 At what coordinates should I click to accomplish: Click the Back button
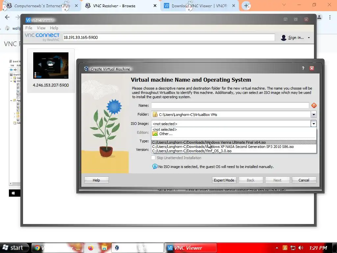250,180
